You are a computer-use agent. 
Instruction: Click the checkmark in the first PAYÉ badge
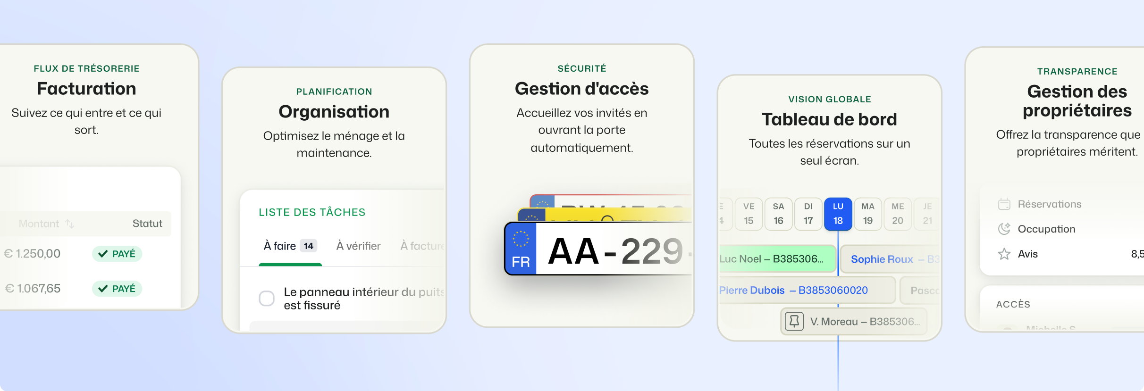tap(103, 253)
